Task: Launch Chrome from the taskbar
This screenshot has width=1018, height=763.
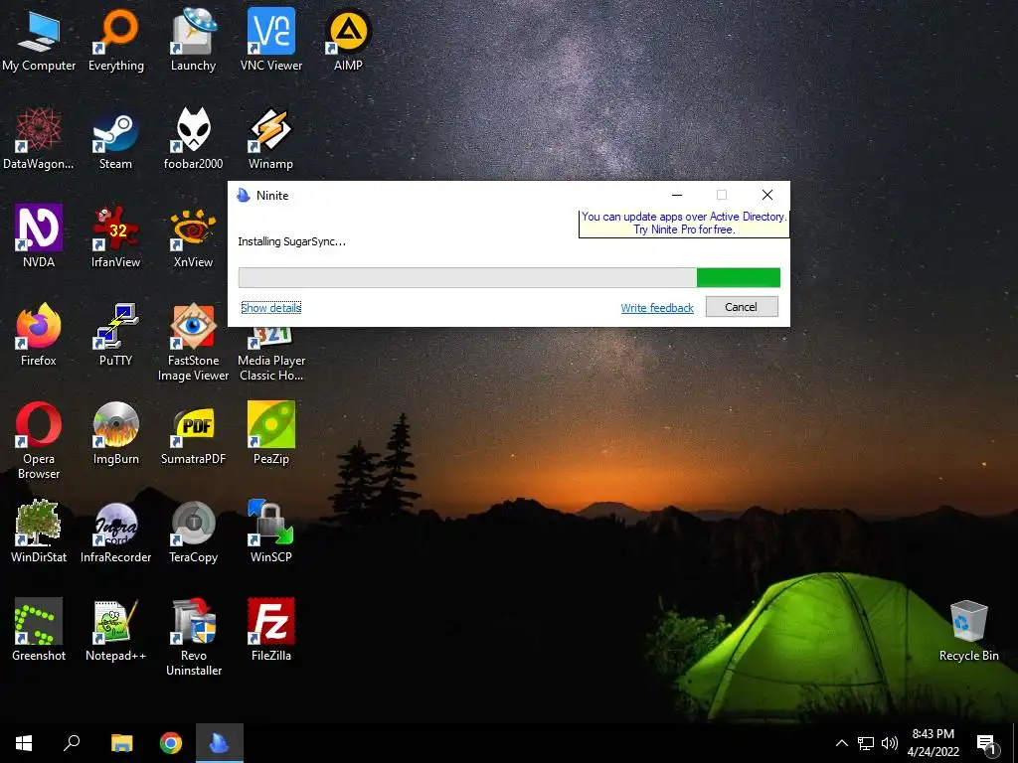Action: 171,743
